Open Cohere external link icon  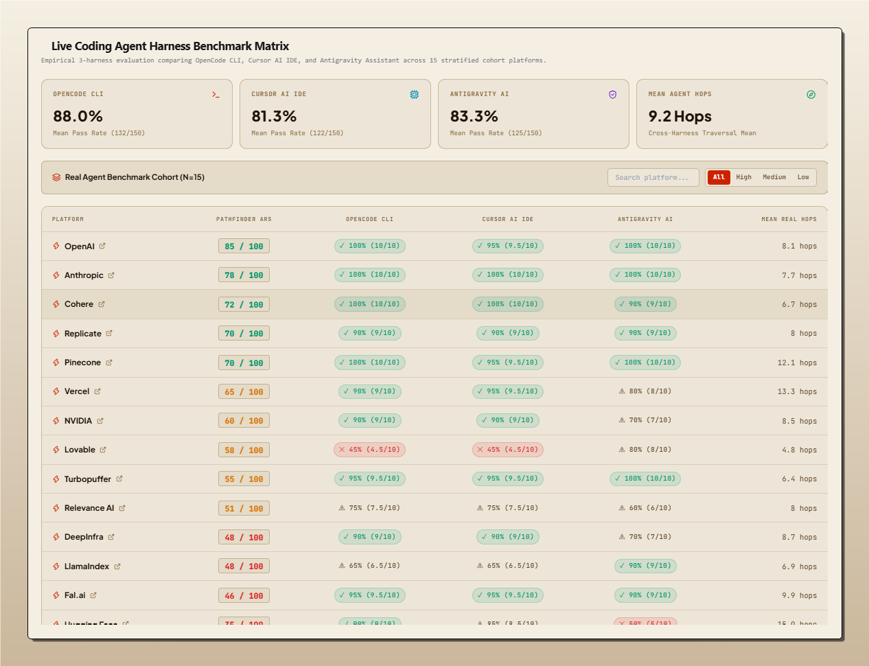point(102,304)
